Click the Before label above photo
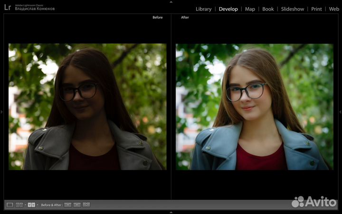The image size is (342, 214). point(158,17)
